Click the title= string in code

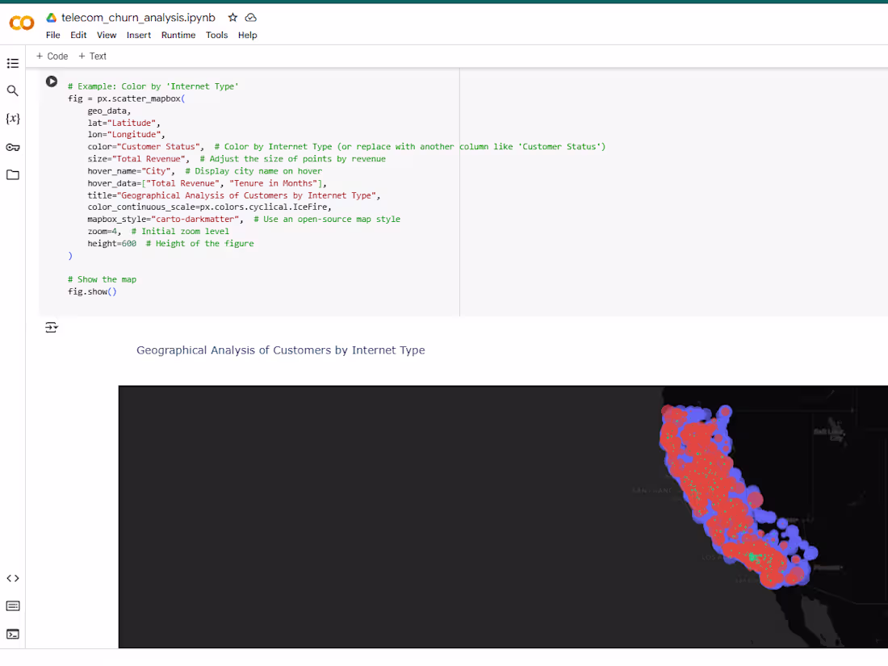coord(234,195)
